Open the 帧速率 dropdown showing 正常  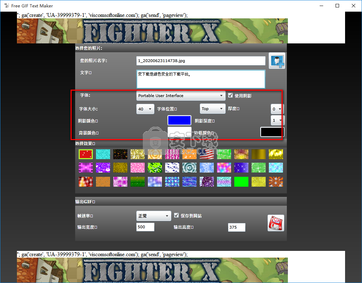coord(153,216)
